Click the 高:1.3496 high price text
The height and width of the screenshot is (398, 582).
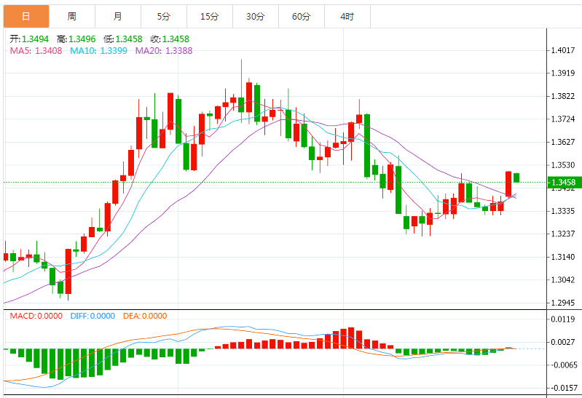[76, 39]
